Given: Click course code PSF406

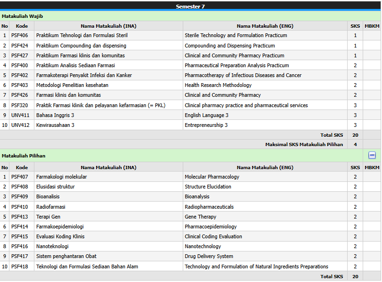Looking at the screenshot, I should (19, 36).
